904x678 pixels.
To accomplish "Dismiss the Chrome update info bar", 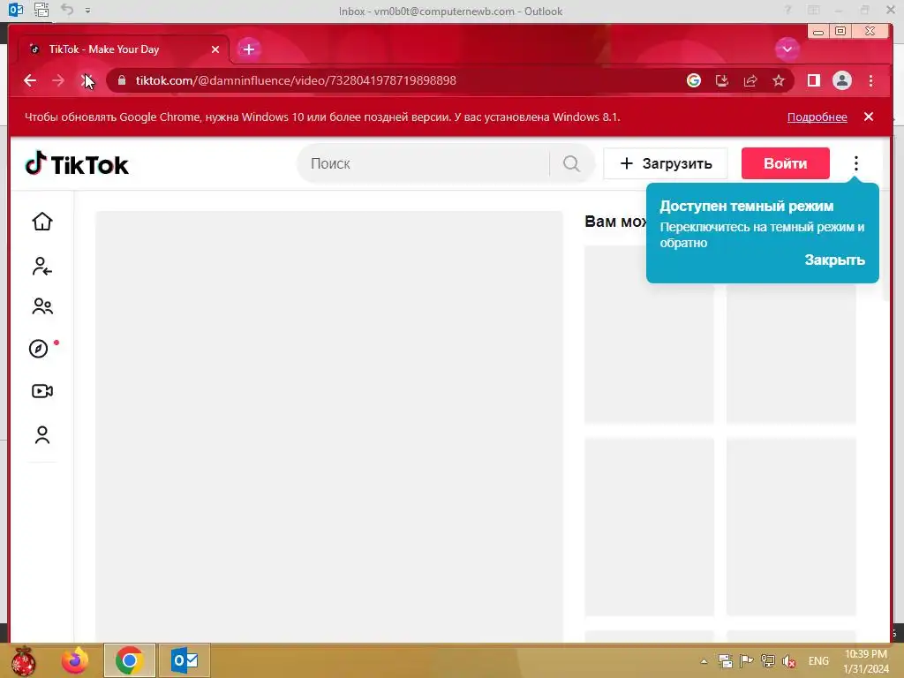I will [869, 117].
